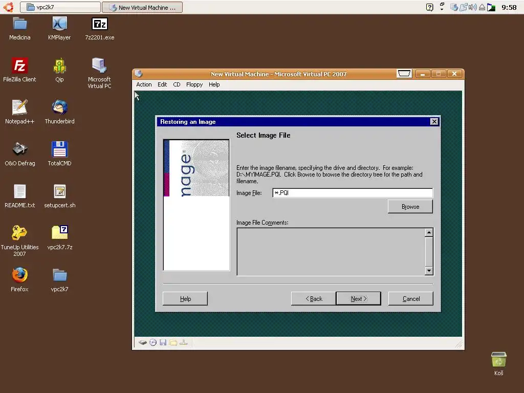Open the CD menu in Virtual PC
The height and width of the screenshot is (393, 524).
pyautogui.click(x=177, y=84)
